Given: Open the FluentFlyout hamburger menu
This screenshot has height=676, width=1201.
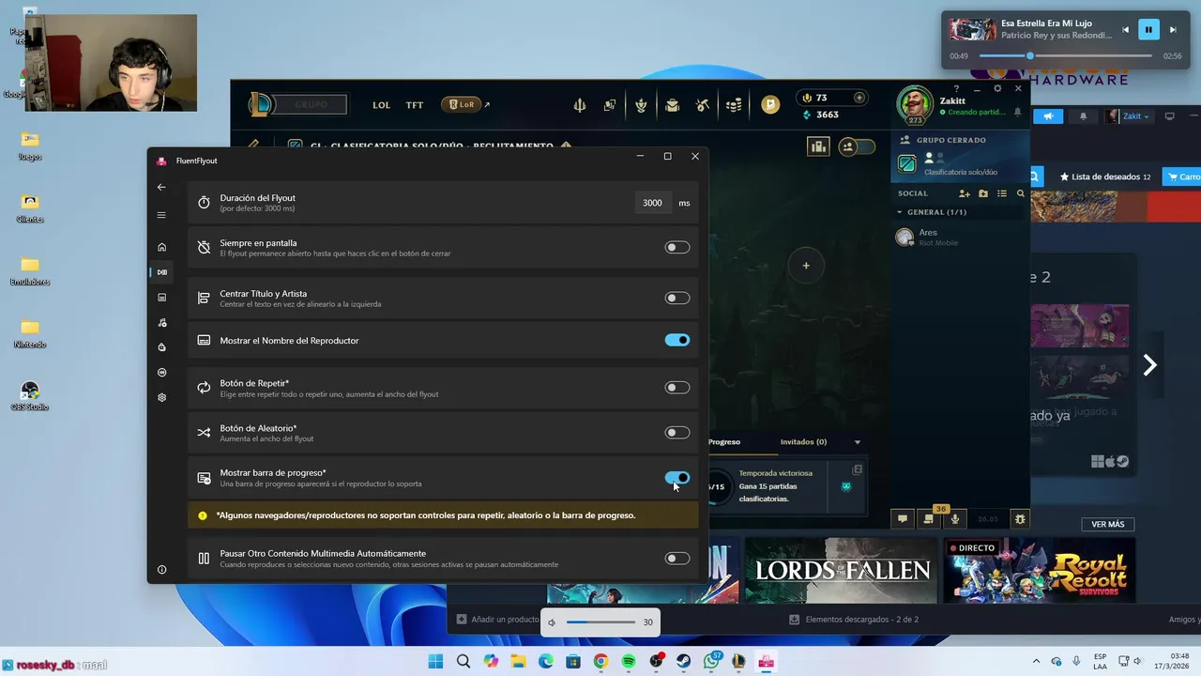Looking at the screenshot, I should click(161, 215).
